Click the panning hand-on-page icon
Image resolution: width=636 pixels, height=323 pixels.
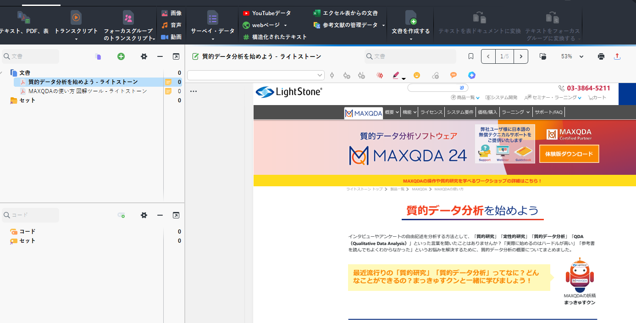542,56
